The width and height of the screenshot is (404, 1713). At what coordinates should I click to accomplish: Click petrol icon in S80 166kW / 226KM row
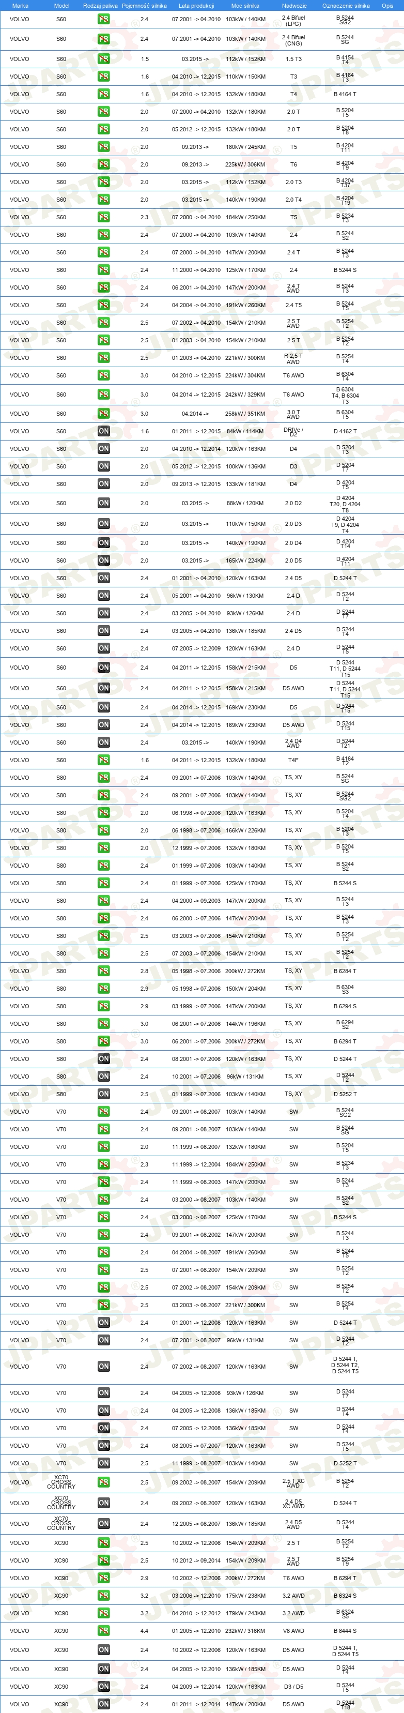[x=104, y=830]
